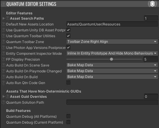Click the Quantum Debug (All Platforms) label
The height and width of the screenshot is (128, 159).
pyautogui.click(x=31, y=117)
